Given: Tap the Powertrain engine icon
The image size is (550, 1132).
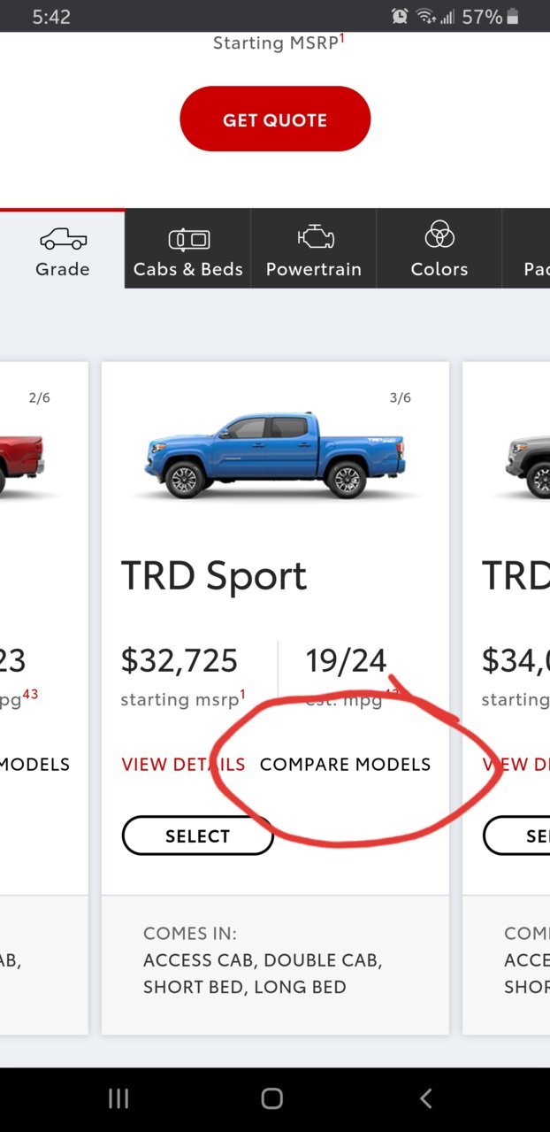Looking at the screenshot, I should [315, 237].
